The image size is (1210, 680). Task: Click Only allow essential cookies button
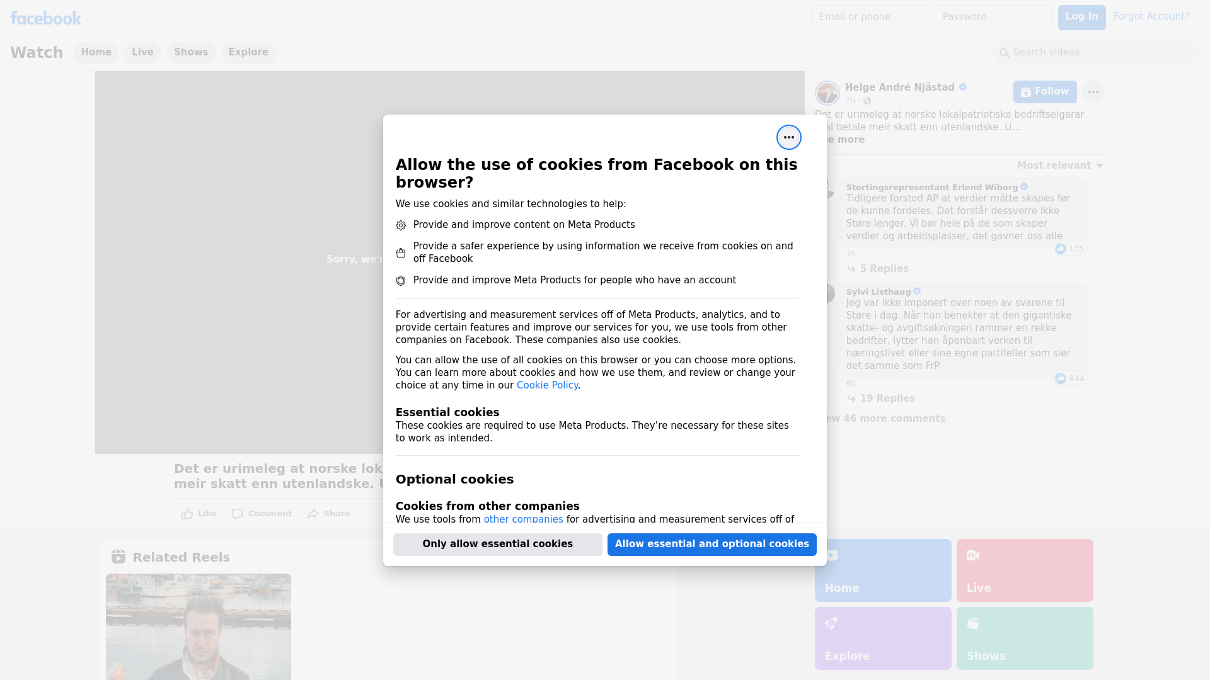[497, 544]
